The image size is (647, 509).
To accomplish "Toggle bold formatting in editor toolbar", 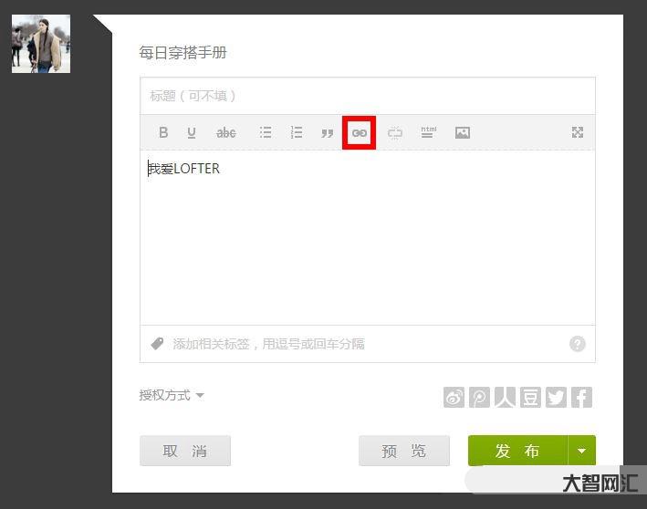I will [x=163, y=132].
